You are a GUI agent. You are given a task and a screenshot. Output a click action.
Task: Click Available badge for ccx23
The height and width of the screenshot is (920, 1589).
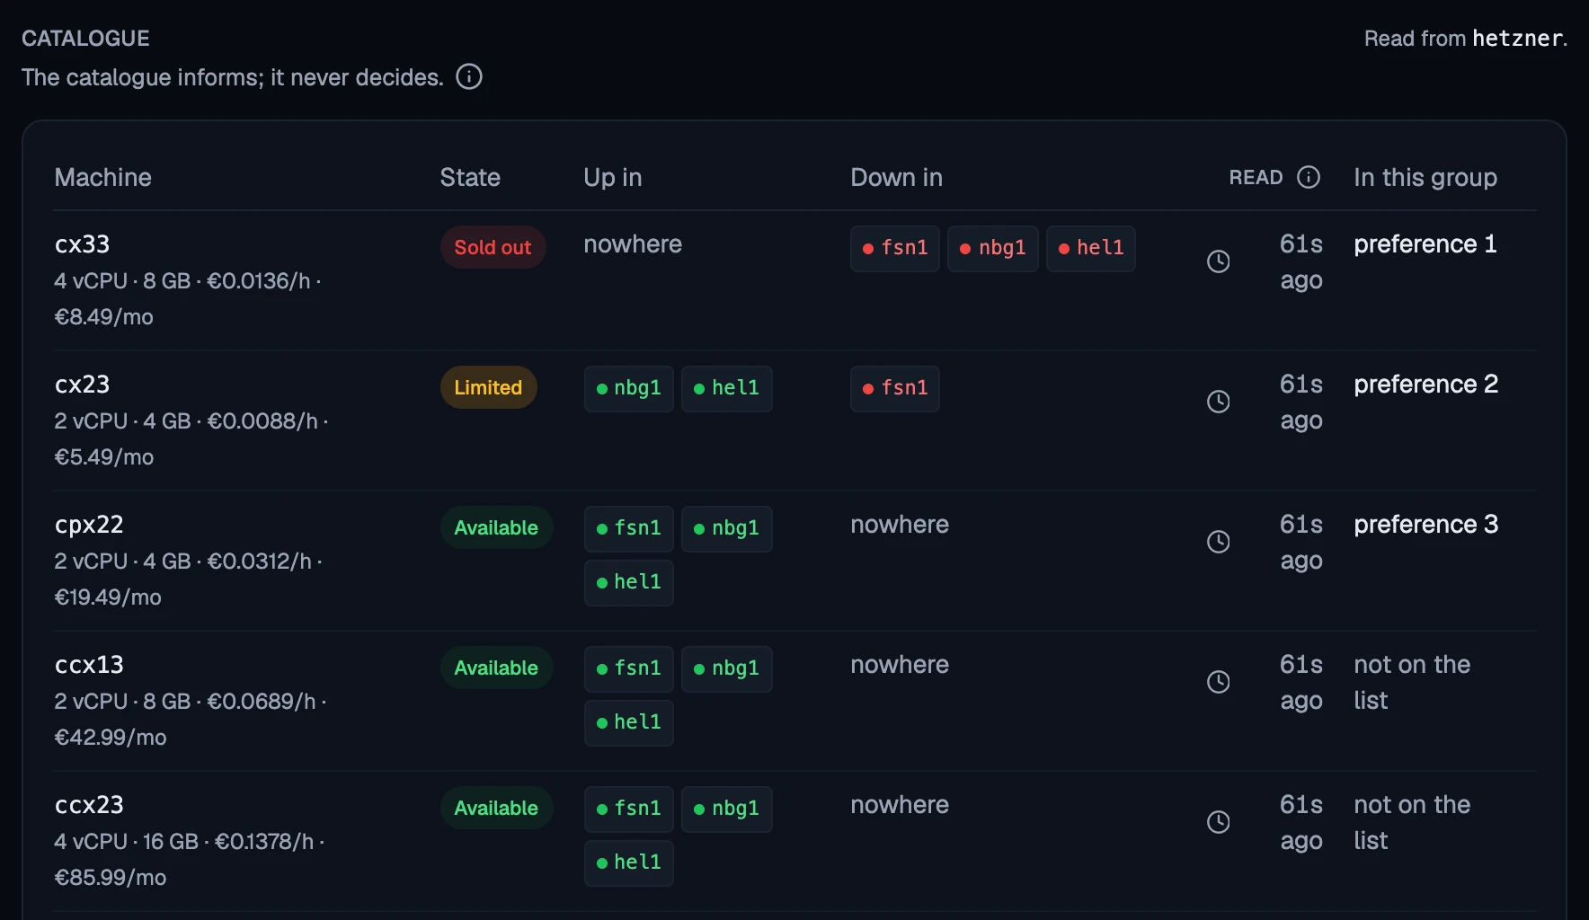[496, 808]
